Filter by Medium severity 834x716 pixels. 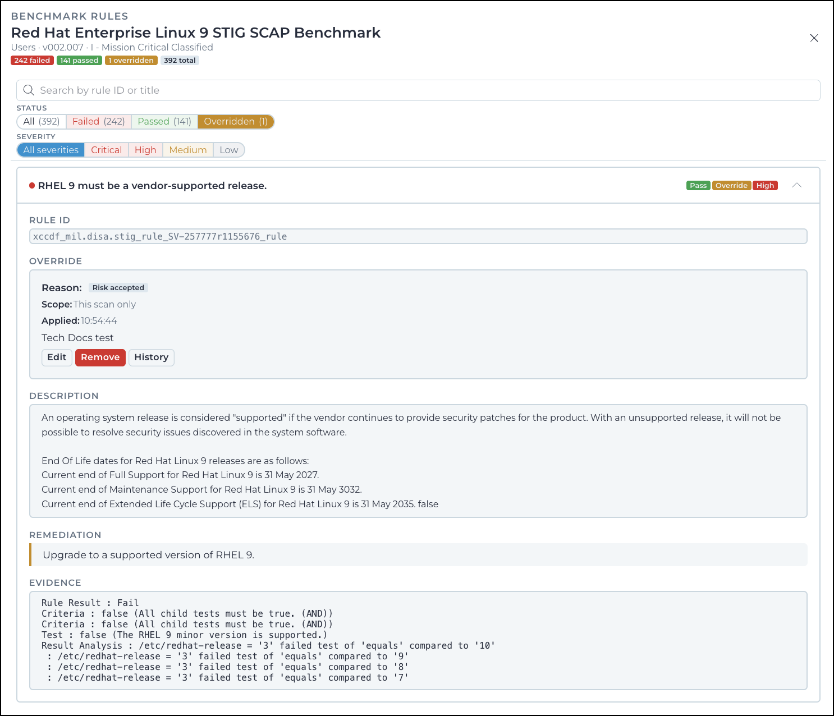[x=188, y=150]
